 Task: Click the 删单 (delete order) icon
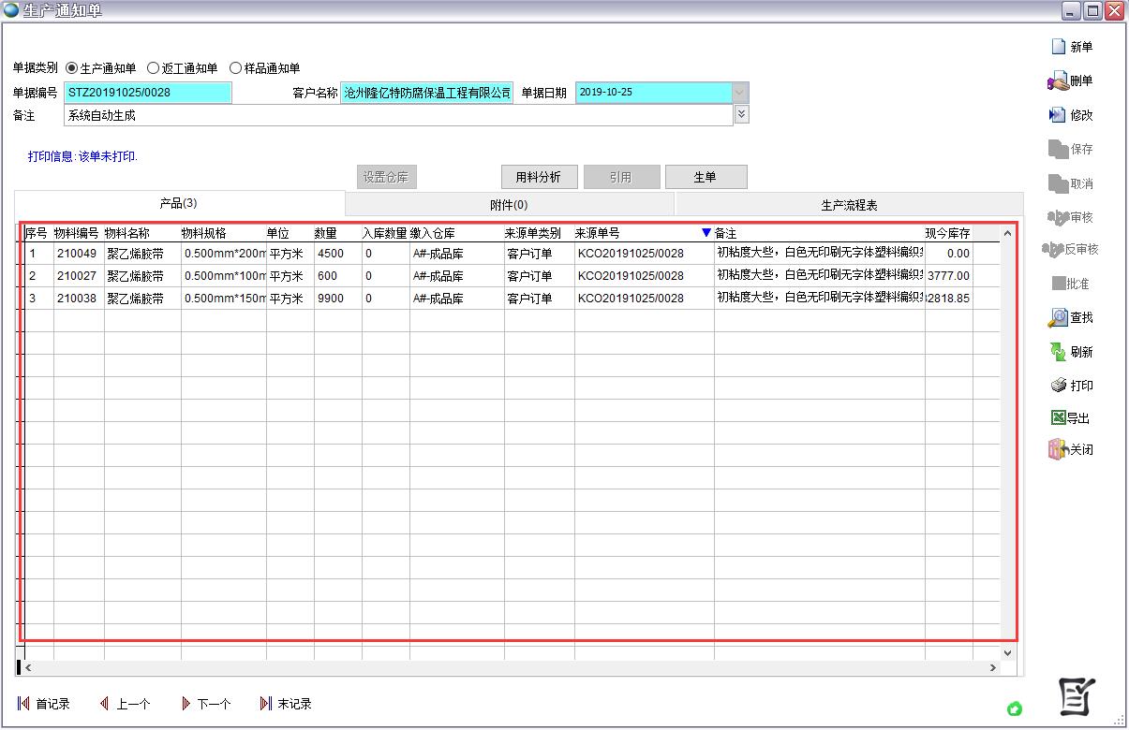click(1058, 81)
